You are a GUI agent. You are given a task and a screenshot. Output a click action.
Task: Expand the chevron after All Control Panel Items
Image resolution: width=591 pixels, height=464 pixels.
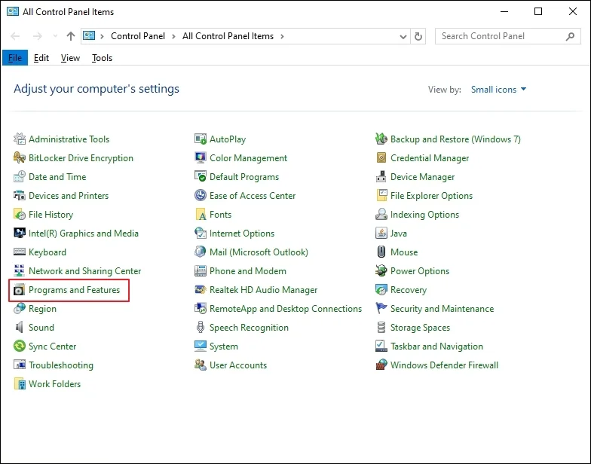click(x=282, y=36)
